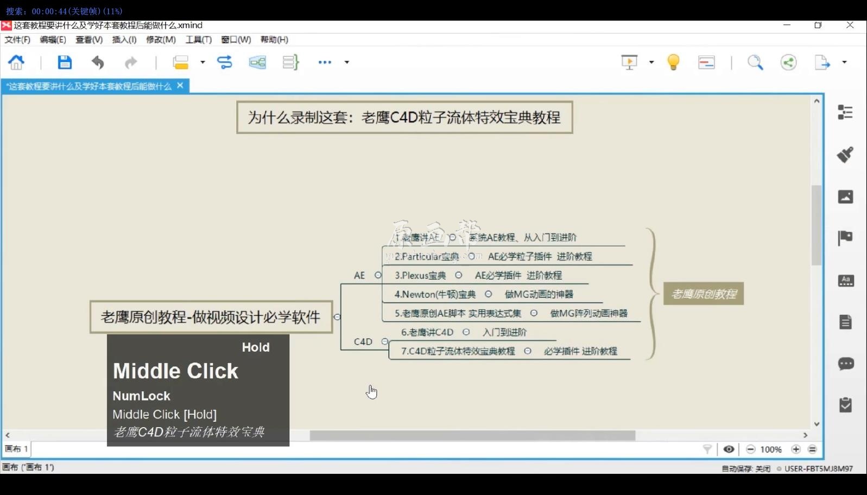Viewport: 867px width, 495px height.
Task: Open the 文件(F) menu
Action: [x=17, y=40]
